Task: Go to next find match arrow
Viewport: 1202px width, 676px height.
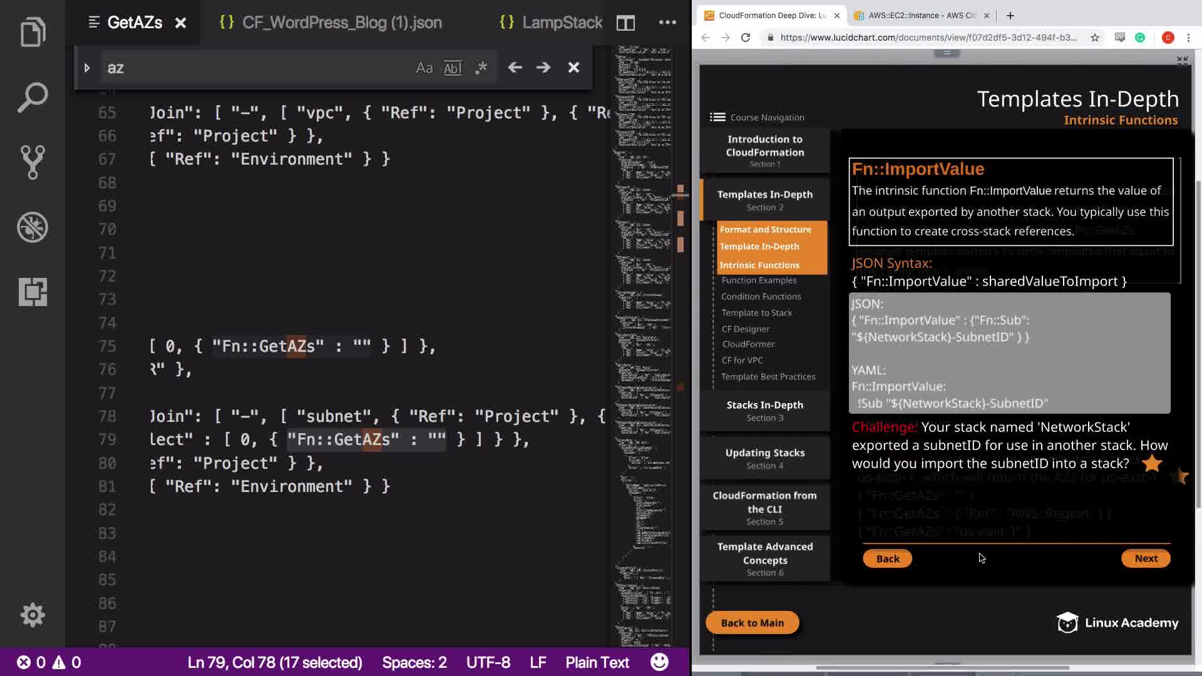Action: [x=543, y=68]
